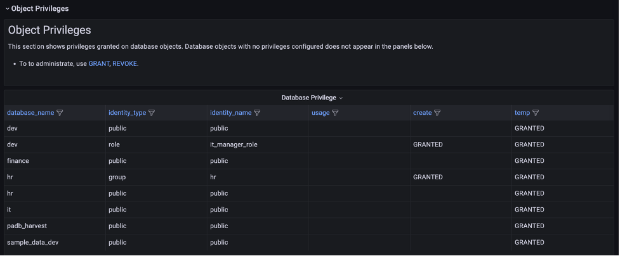Image resolution: width=620 pixels, height=256 pixels.
Task: Open the usage column filter icon
Action: click(335, 113)
